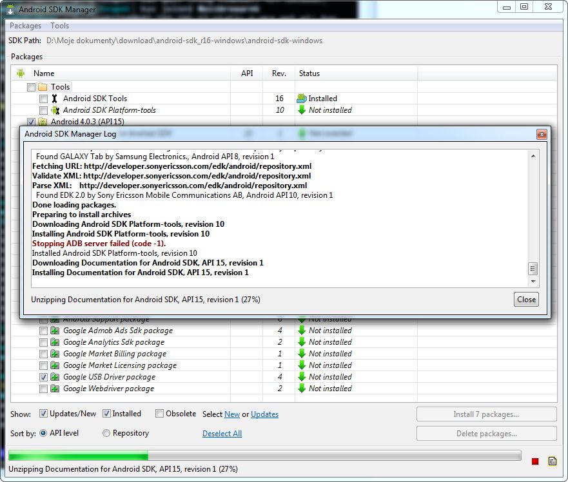
Task: Click the Google Market Licensing package icon
Action: click(55, 365)
